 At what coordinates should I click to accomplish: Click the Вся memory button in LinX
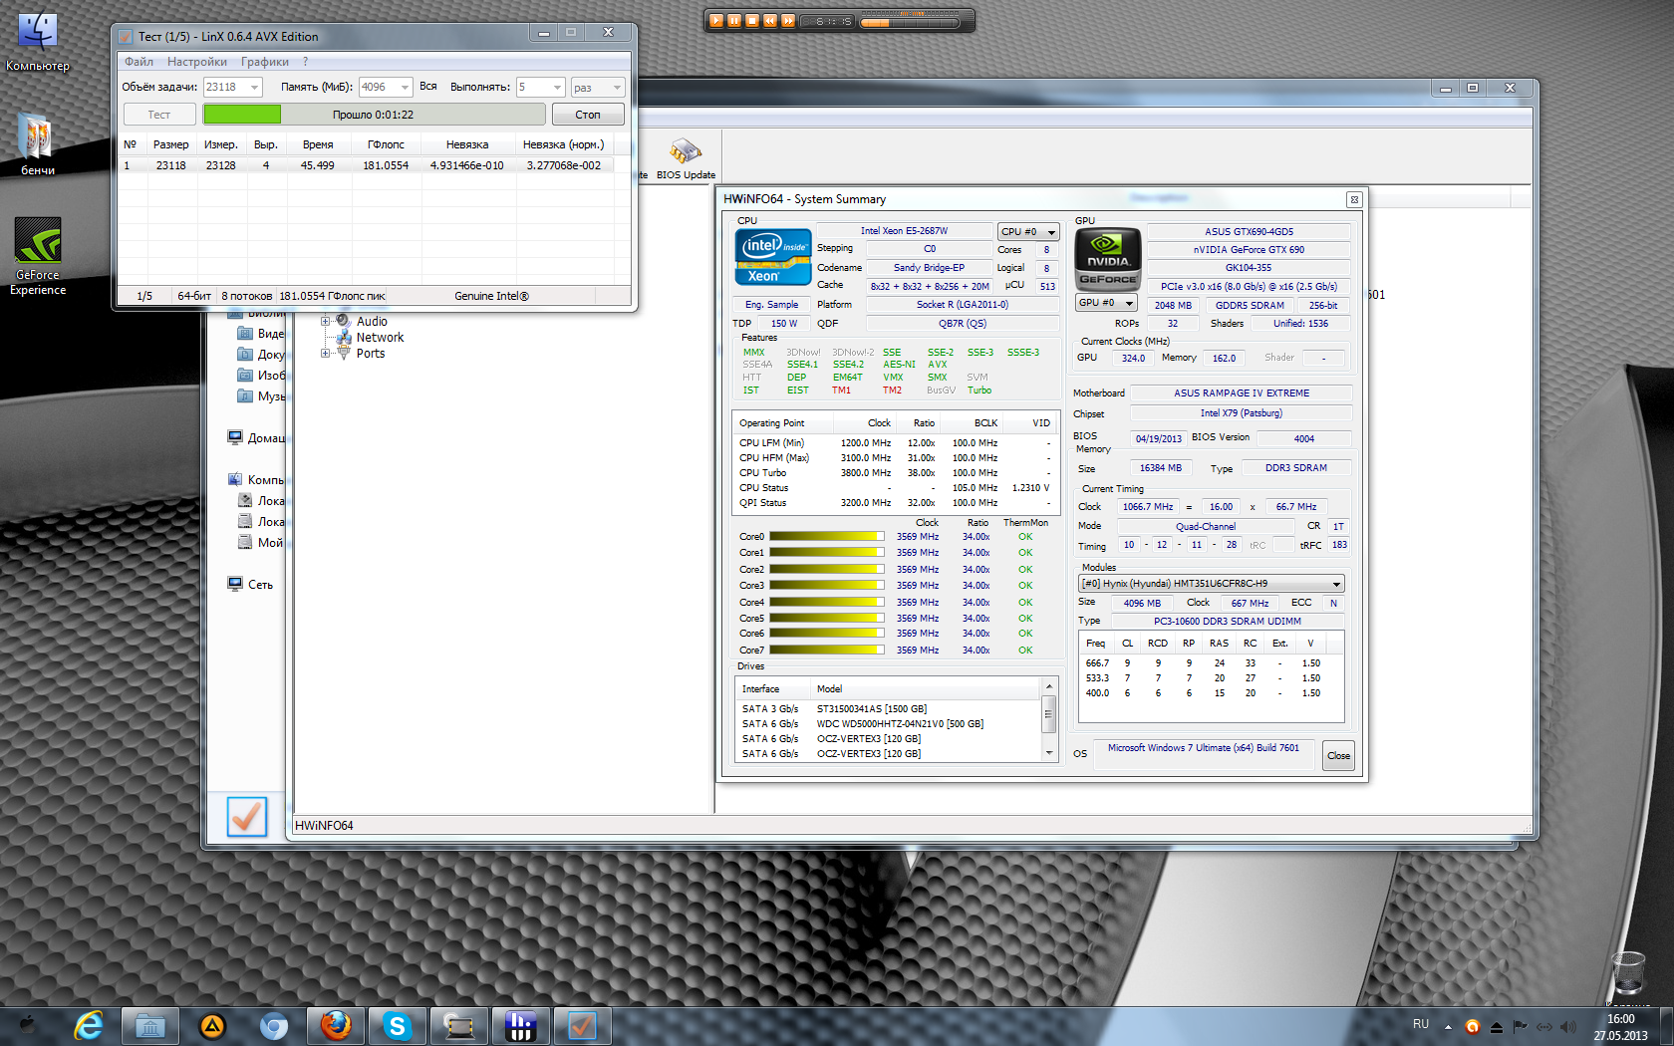428,87
